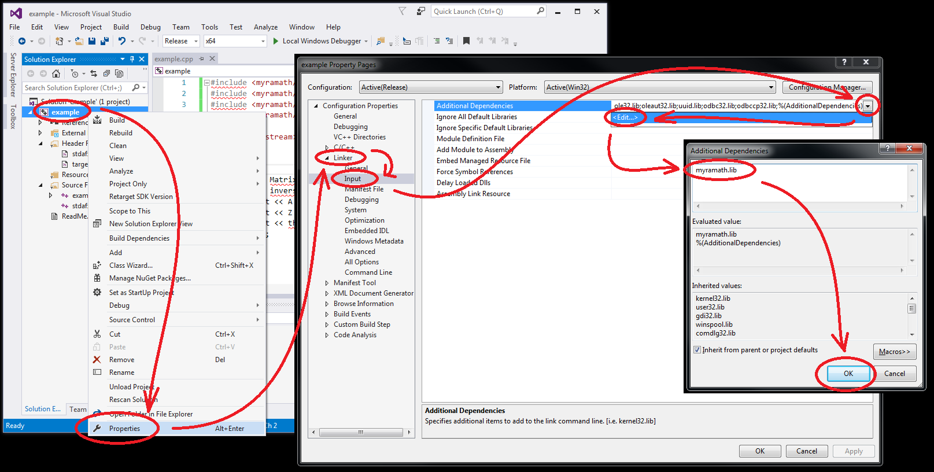
Task: Open the x64 solution platform dropdown
Action: pos(235,41)
